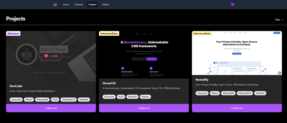
Task: Select #CSS tag on DevCode card
Action: pos(55,100)
